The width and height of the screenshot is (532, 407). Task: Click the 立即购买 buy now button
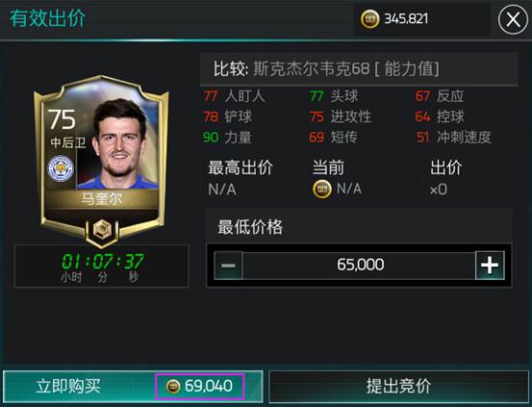click(133, 386)
